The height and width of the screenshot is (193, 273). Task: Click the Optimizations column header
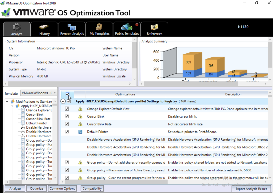(125, 94)
